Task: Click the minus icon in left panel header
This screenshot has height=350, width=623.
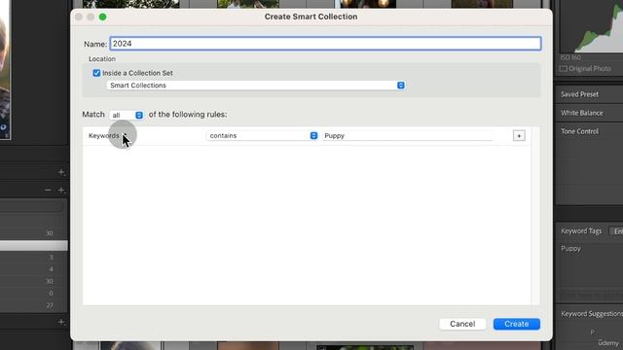Action: pyautogui.click(x=48, y=191)
